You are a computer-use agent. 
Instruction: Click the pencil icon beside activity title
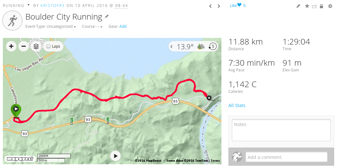click(107, 16)
